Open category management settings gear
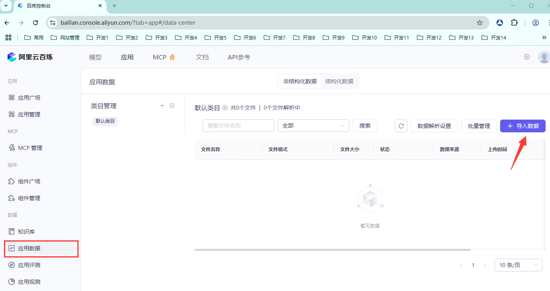This screenshot has height=291, width=550. pyautogui.click(x=172, y=106)
